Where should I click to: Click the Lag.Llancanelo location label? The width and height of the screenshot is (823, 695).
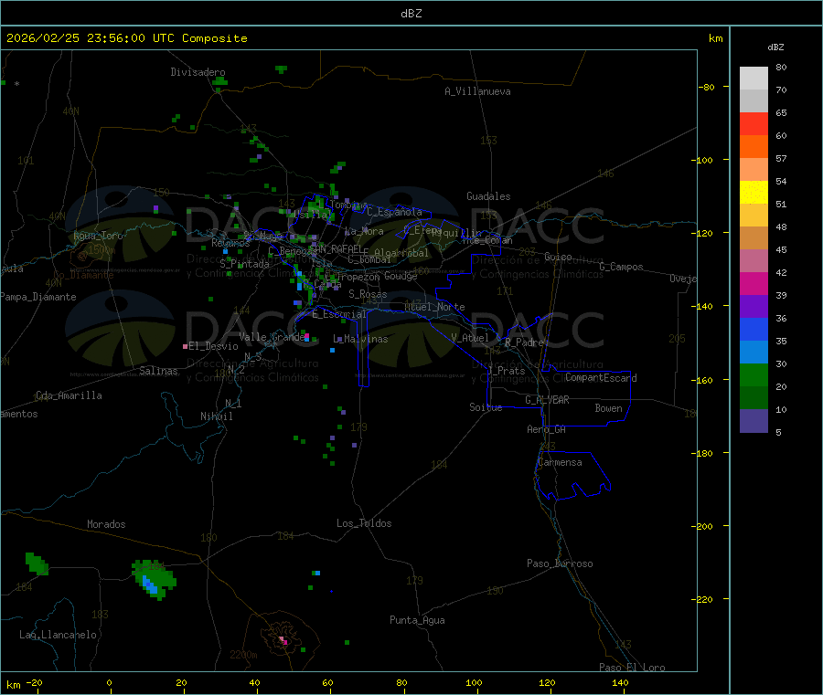pos(59,635)
